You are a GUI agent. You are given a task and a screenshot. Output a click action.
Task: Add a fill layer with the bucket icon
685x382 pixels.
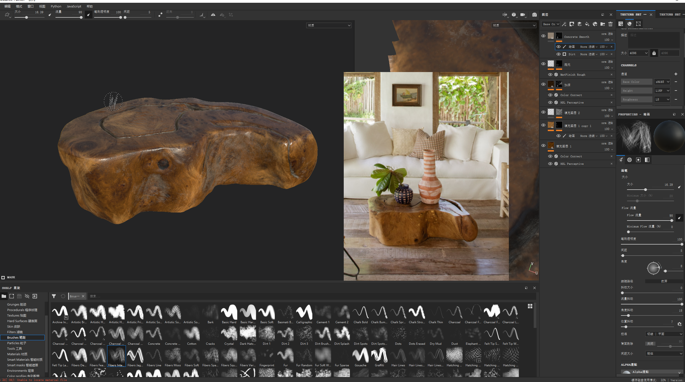(x=587, y=24)
